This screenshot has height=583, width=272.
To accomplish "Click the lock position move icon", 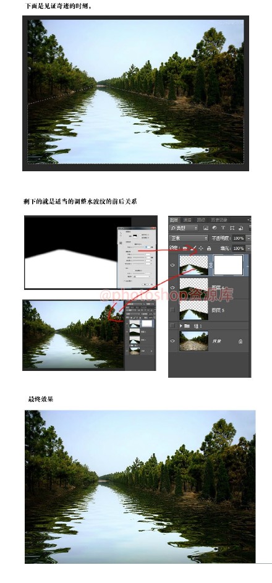I will 201,249.
